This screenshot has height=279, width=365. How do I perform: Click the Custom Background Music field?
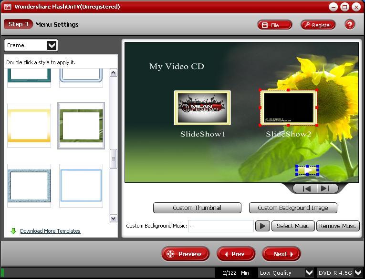click(x=221, y=226)
